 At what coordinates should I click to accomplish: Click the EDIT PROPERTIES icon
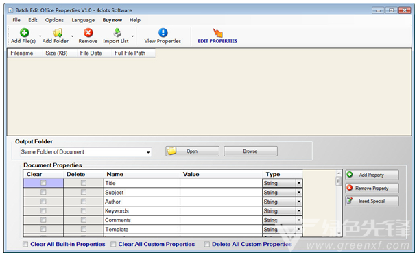(x=217, y=33)
